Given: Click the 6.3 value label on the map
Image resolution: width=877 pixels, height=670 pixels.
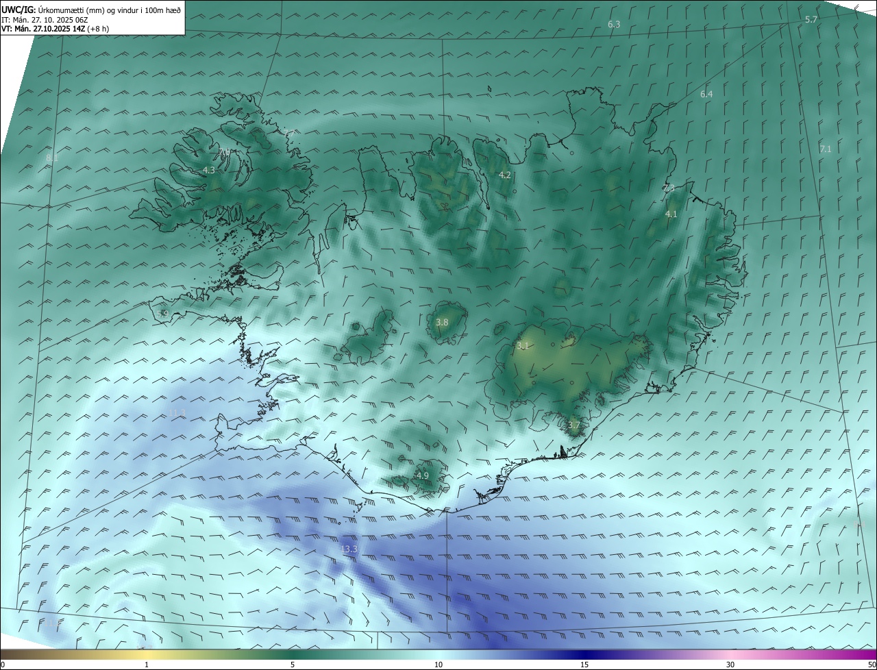Looking at the screenshot, I should tap(614, 25).
